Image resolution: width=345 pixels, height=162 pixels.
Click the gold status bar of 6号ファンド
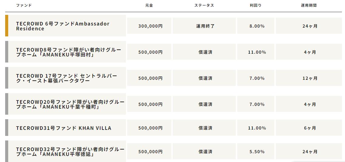[7, 25]
